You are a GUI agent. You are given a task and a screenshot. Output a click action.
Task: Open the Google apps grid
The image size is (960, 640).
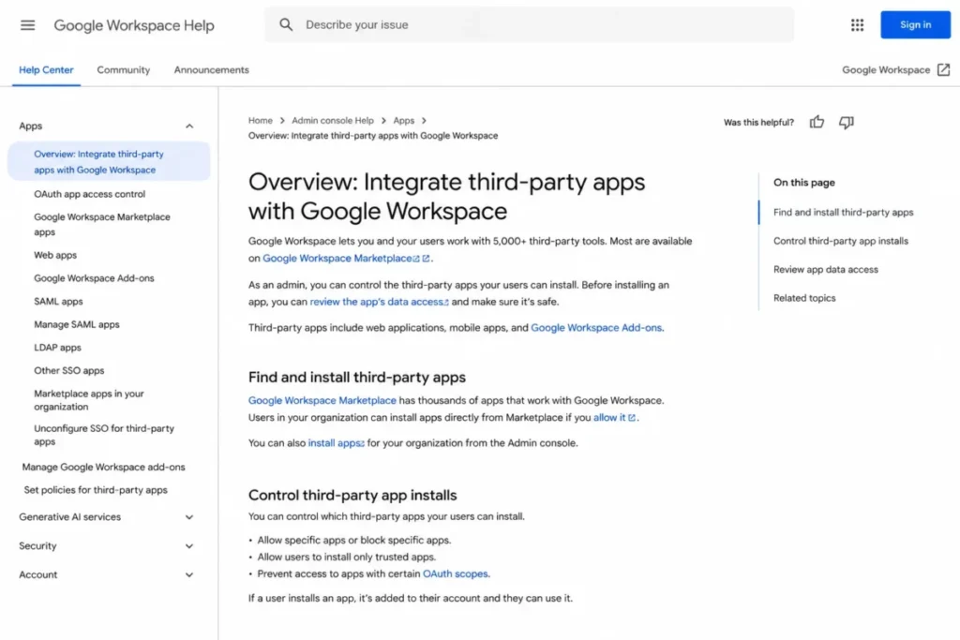click(857, 25)
